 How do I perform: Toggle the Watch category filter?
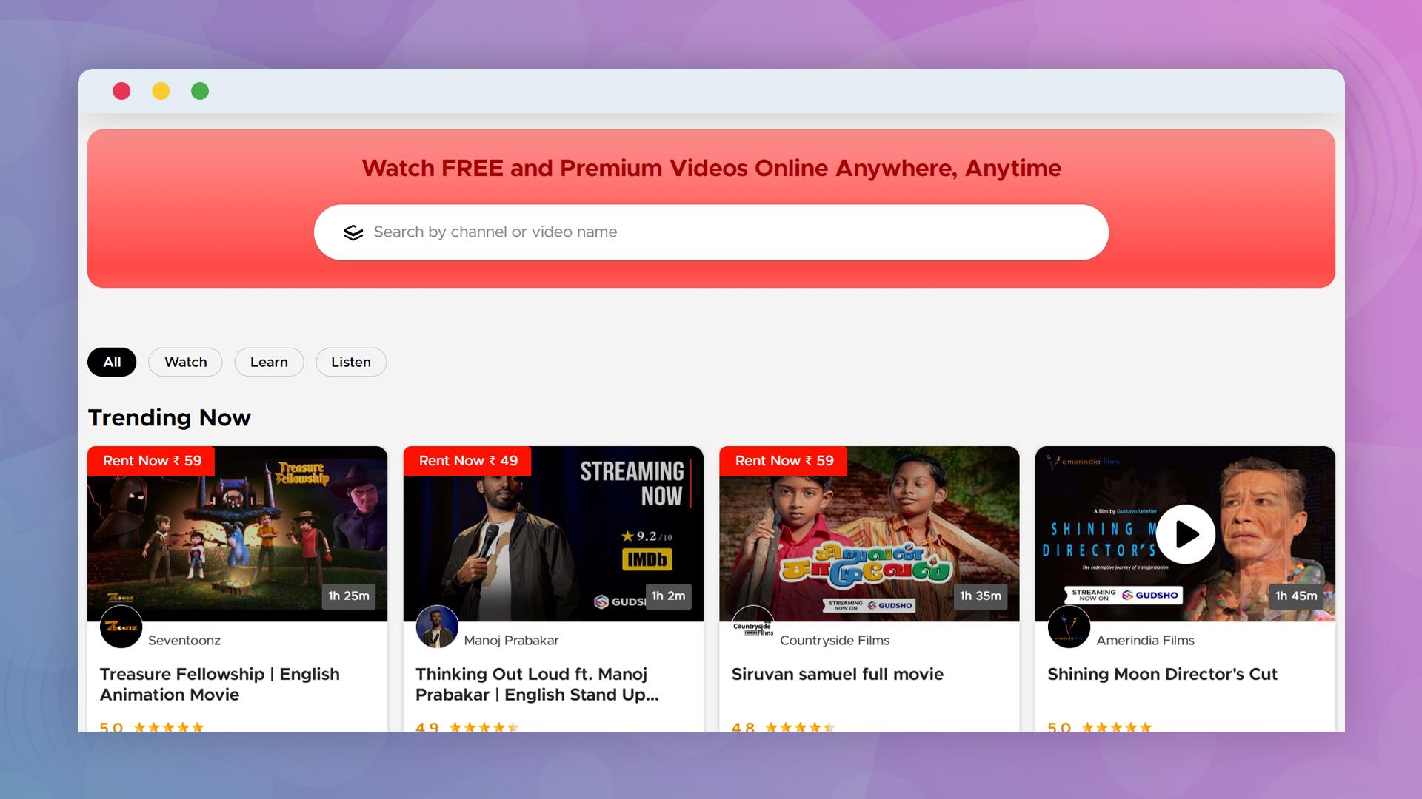pos(186,362)
